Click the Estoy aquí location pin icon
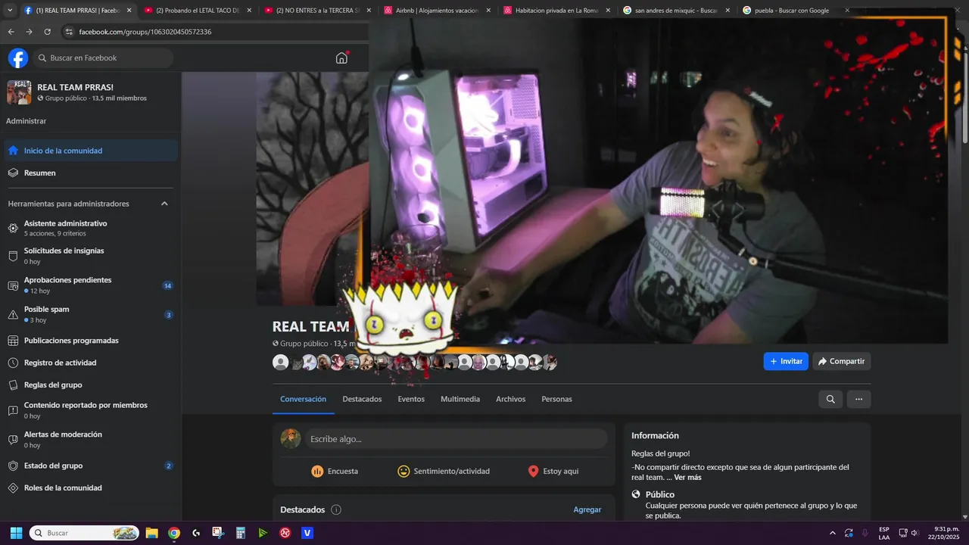Image resolution: width=969 pixels, height=545 pixels. (x=533, y=471)
